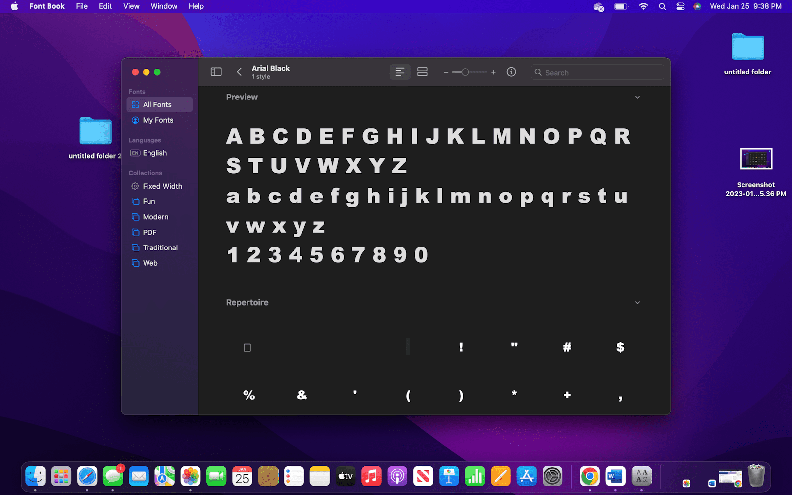Open Launchpad from the Dock

click(x=61, y=476)
